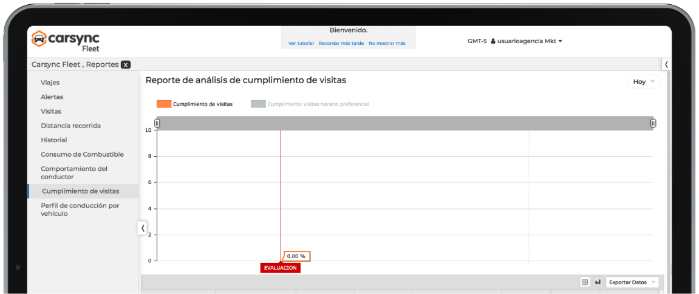
Task: Switch to table view icon
Action: point(585,282)
